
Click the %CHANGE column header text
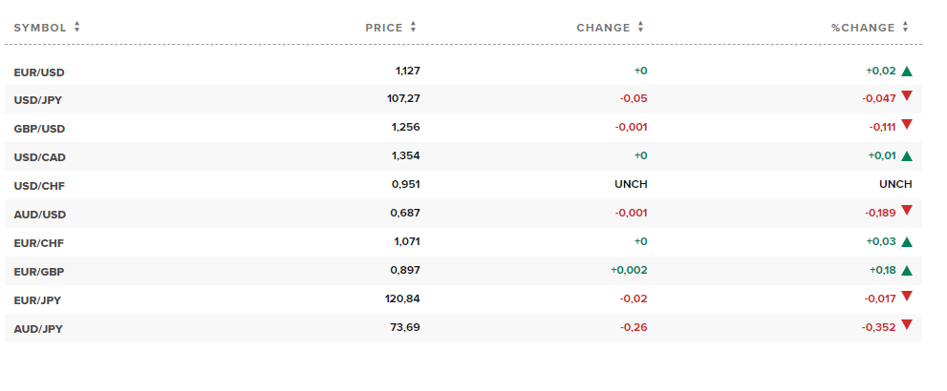(x=863, y=28)
